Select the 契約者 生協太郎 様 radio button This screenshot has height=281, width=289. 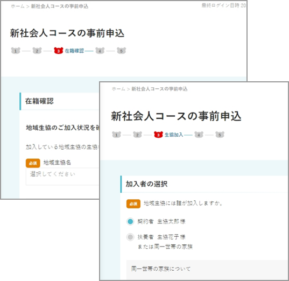click(x=130, y=221)
